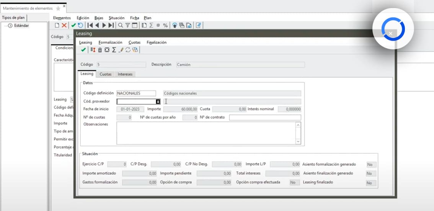The width and height of the screenshot is (434, 211).
Task: Open the Edición menu
Action: point(83,18)
